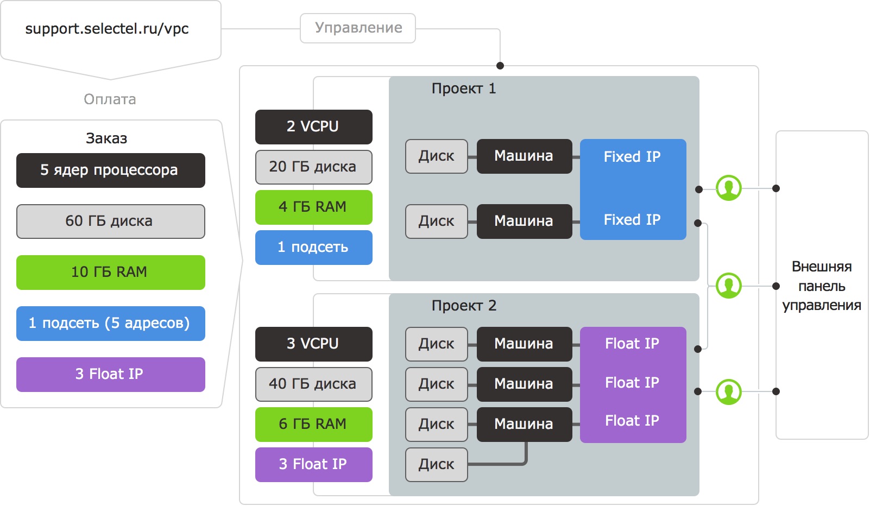
Task: Click the Проект 2 title
Action: pyautogui.click(x=464, y=306)
